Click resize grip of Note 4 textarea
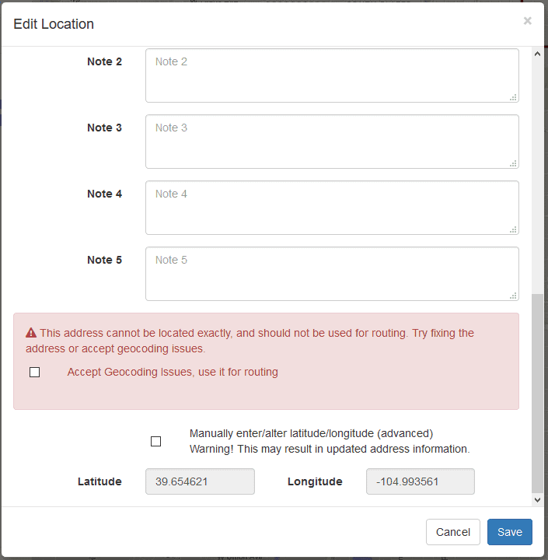 click(513, 229)
